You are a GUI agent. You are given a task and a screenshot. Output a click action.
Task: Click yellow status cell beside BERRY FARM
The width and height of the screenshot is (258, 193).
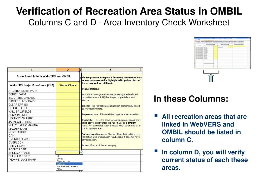(x=68, y=94)
